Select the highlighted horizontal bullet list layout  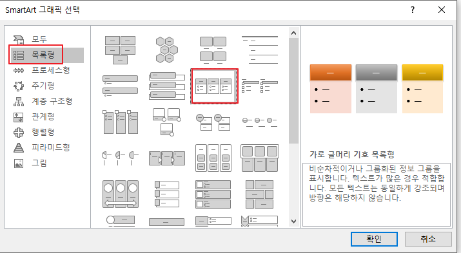214,86
